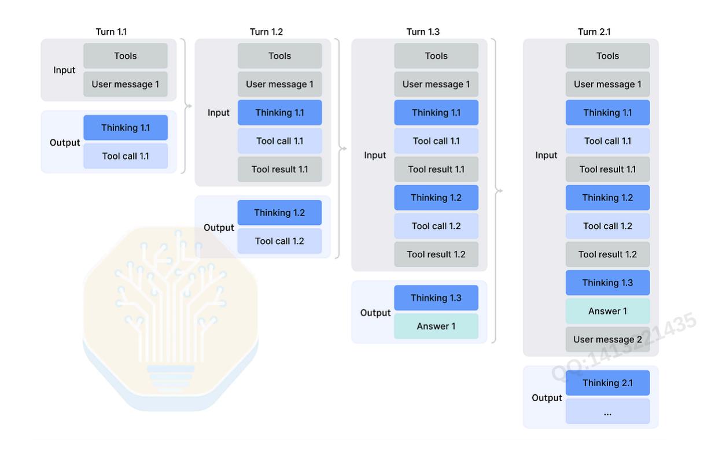Click Tool result 1.1 block in Turn 1.2
The height and width of the screenshot is (455, 726).
point(279,169)
